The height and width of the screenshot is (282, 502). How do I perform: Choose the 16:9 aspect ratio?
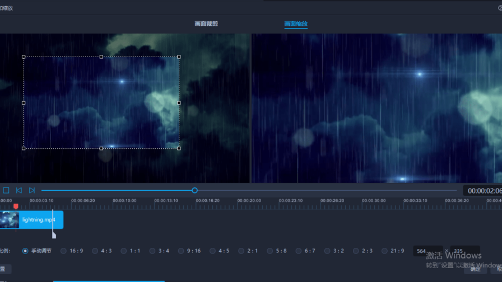pyautogui.click(x=64, y=251)
